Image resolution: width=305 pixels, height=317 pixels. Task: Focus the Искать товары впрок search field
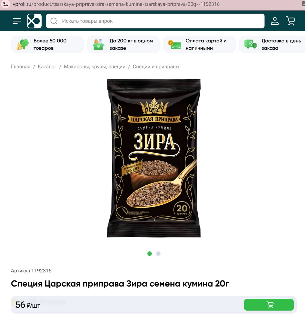tap(155, 21)
